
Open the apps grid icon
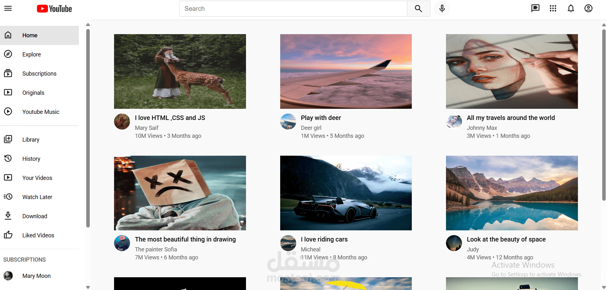click(x=553, y=9)
